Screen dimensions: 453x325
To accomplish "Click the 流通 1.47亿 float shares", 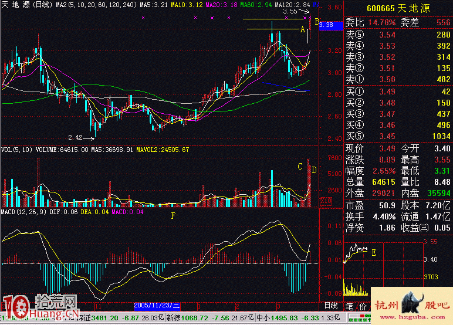I will (x=438, y=216).
